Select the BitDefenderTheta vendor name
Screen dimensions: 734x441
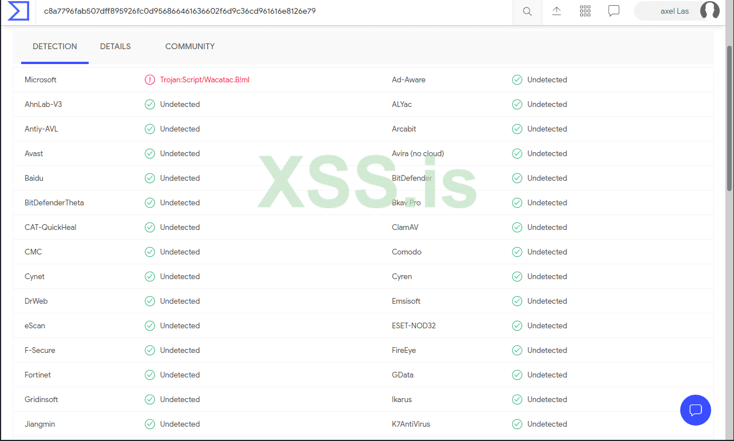[54, 203]
